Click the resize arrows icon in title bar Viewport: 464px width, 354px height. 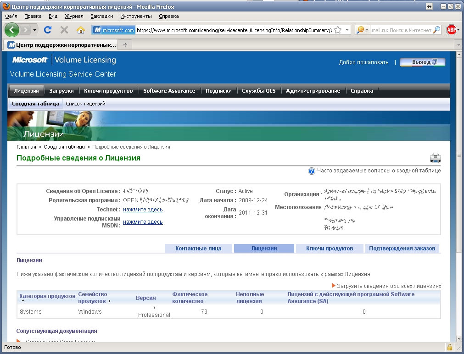(x=429, y=6)
